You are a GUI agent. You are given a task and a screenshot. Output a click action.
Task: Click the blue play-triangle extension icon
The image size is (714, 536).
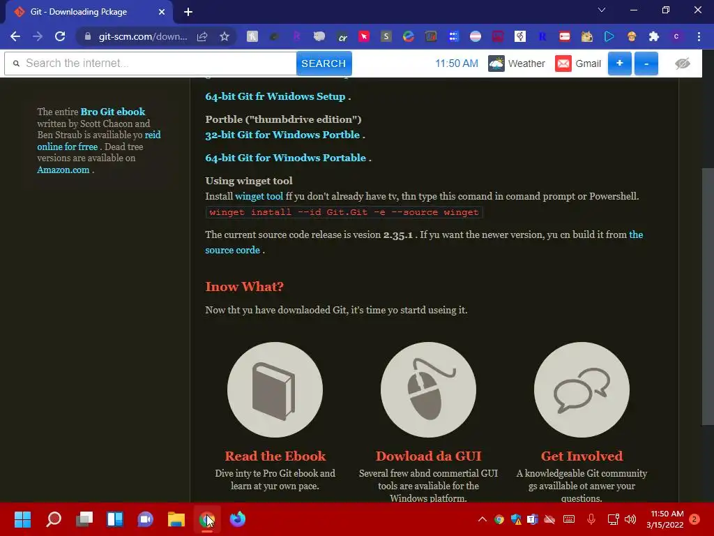(609, 36)
